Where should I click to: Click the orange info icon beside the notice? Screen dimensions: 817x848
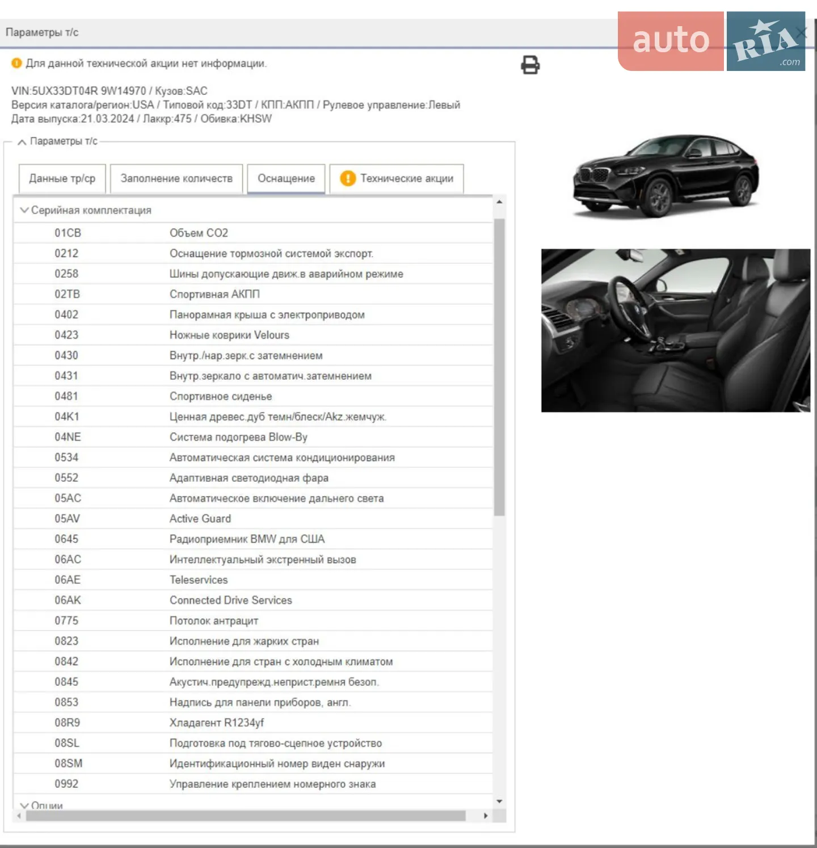16,63
